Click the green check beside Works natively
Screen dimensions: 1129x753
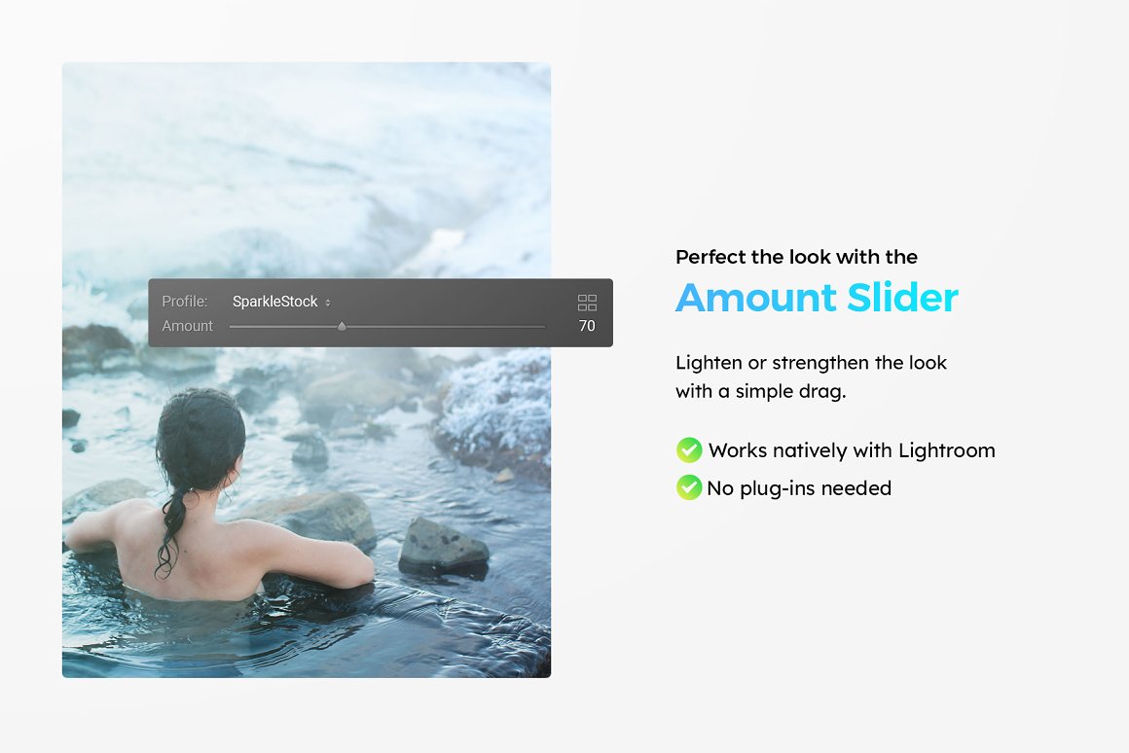coord(689,449)
